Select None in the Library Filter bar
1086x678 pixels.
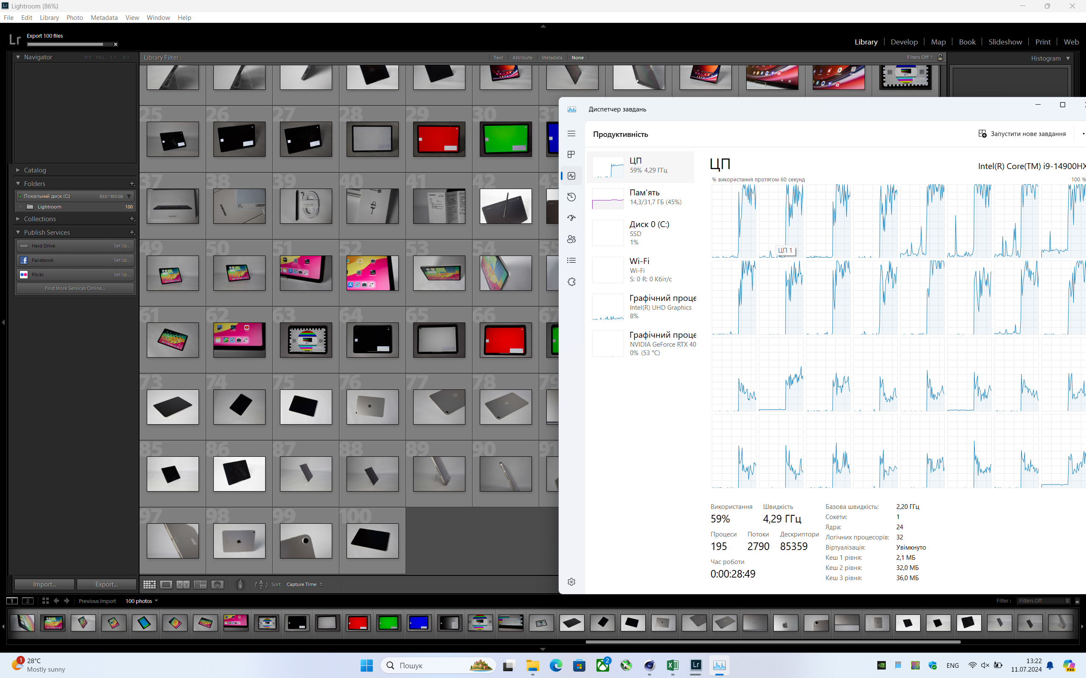click(x=577, y=57)
